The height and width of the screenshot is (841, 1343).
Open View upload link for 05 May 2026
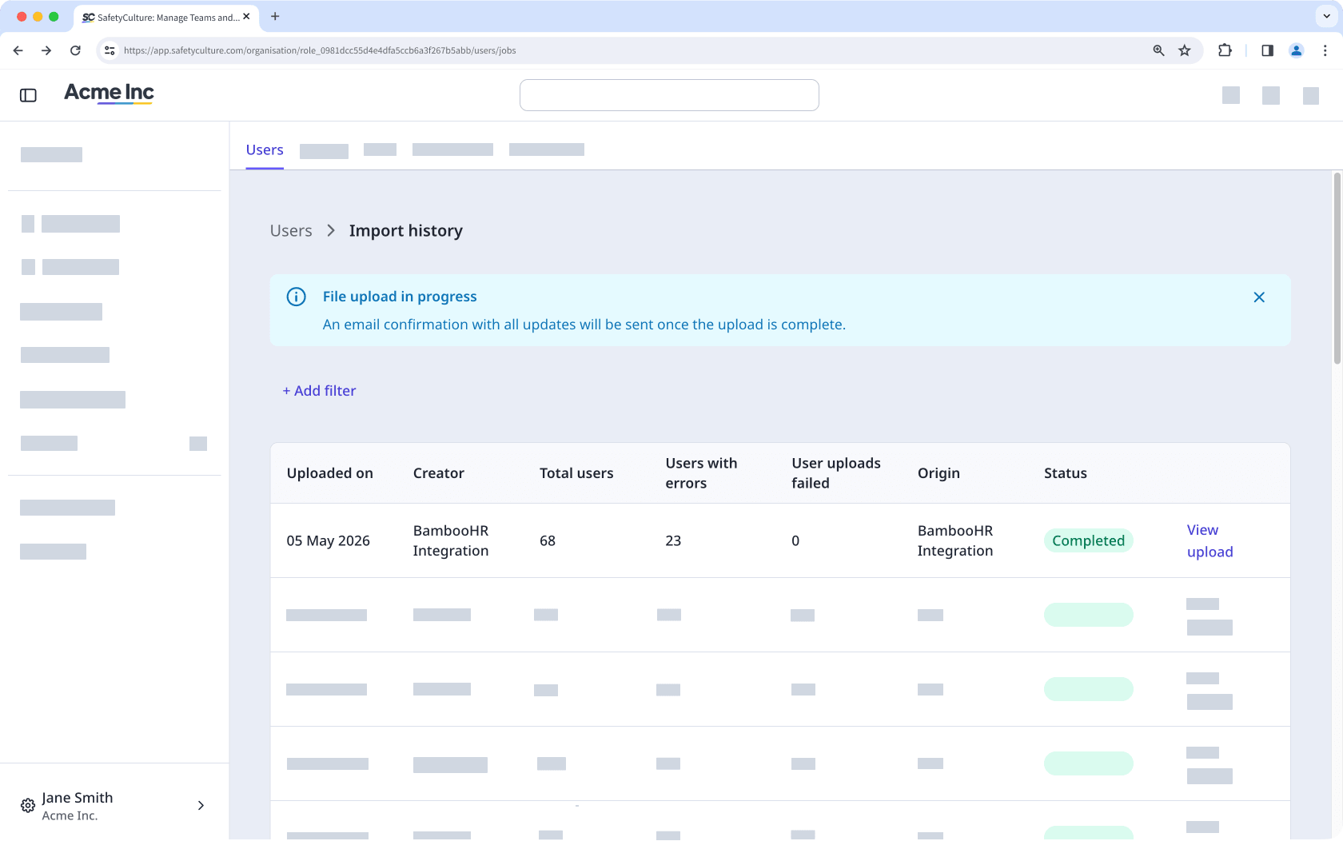tap(1209, 541)
